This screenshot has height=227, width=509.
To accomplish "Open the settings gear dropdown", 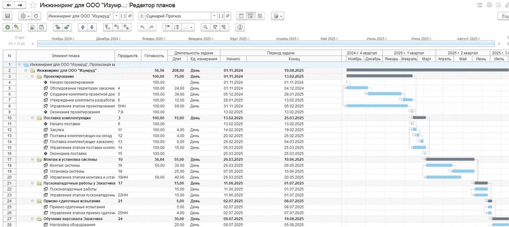I will point(25,16).
